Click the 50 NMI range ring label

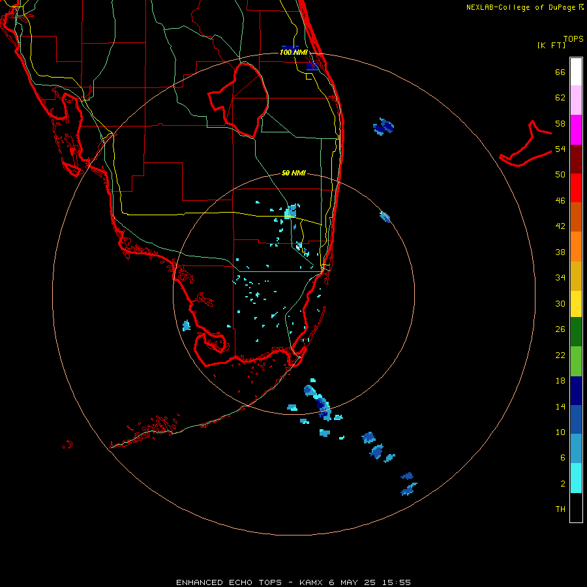[293, 173]
